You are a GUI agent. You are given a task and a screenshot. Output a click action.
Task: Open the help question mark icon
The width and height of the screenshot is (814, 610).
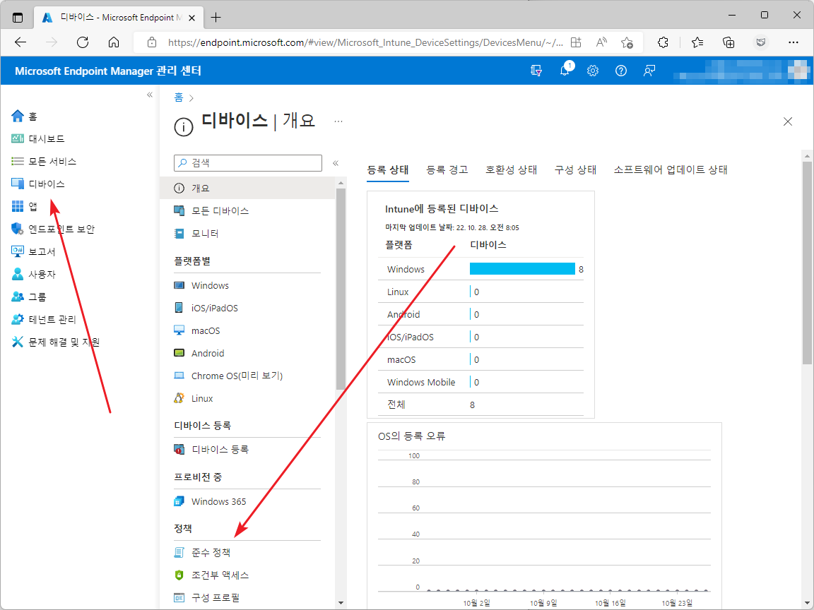coord(621,71)
